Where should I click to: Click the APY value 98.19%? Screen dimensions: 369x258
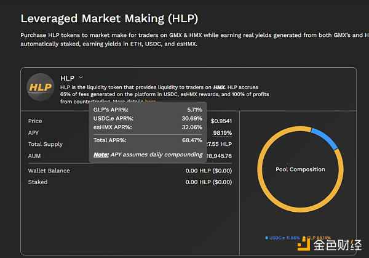223,133
